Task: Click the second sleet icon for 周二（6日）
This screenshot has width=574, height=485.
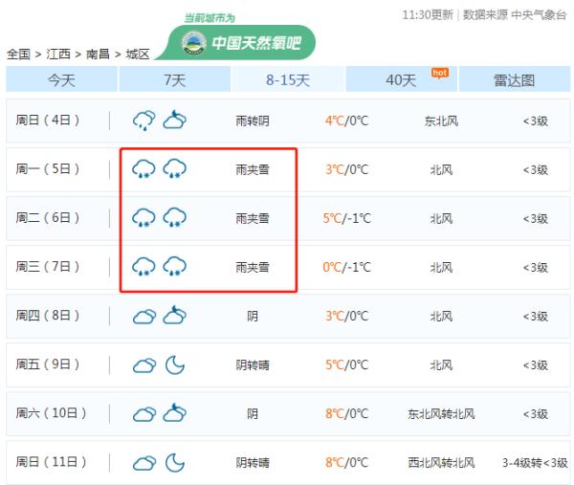Action: (175, 217)
